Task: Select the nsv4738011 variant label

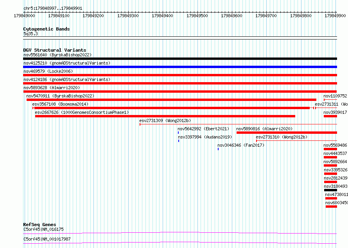Action: [336, 194]
